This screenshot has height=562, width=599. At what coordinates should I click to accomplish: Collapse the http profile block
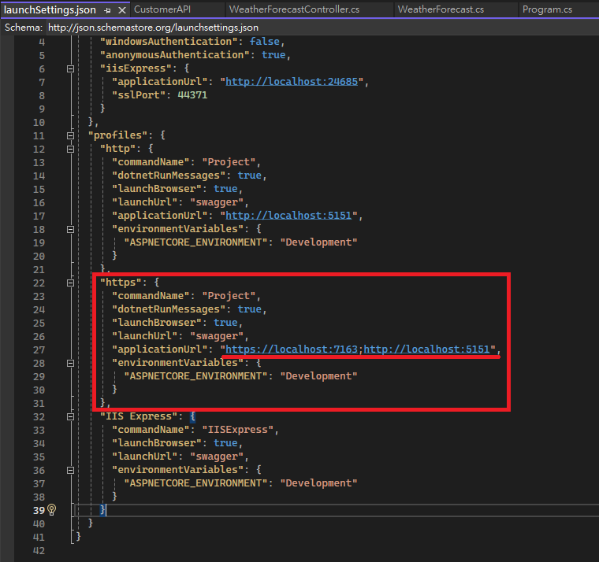pyautogui.click(x=71, y=149)
